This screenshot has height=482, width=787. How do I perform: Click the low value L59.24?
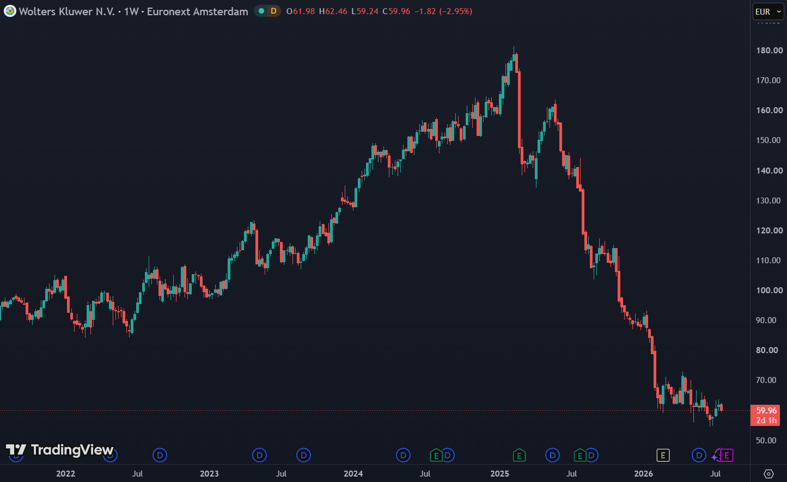(365, 11)
